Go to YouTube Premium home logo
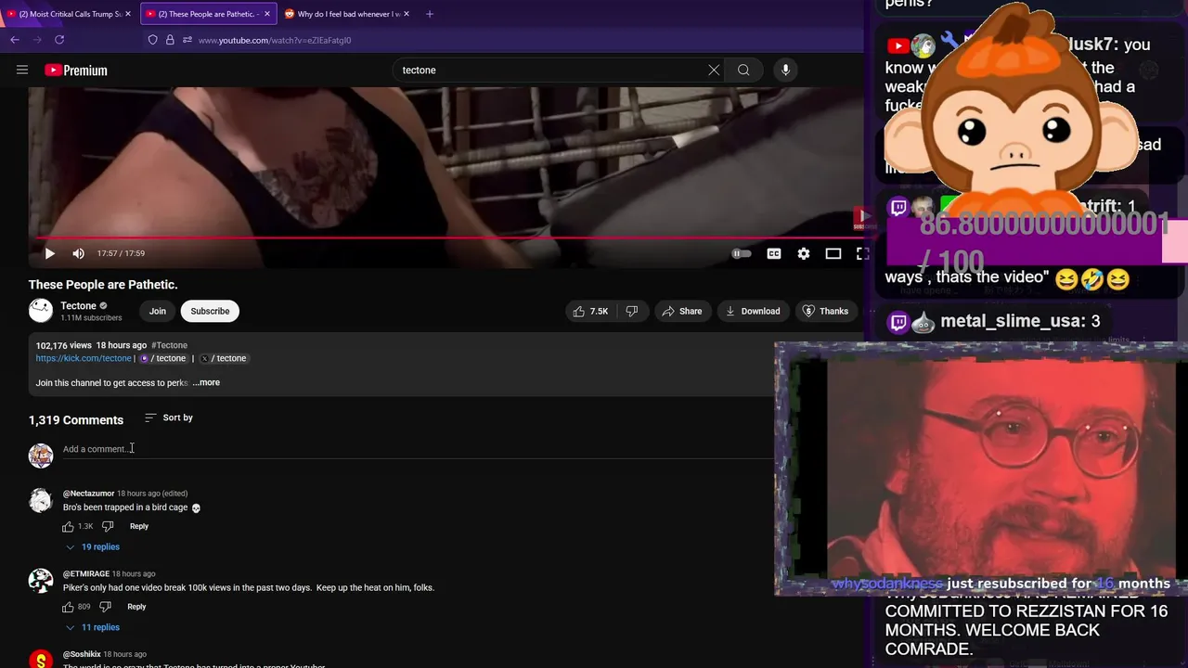Screen dimensions: 1188x668 click(75, 70)
